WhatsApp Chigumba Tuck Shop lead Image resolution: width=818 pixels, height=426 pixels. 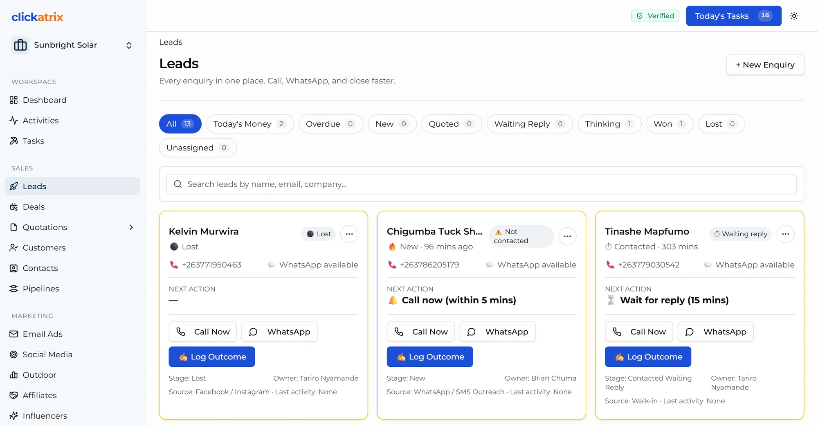coord(497,332)
